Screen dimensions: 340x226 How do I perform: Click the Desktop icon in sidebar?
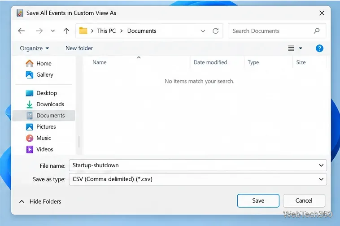click(x=30, y=93)
